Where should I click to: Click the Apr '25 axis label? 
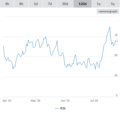tap(7, 101)
